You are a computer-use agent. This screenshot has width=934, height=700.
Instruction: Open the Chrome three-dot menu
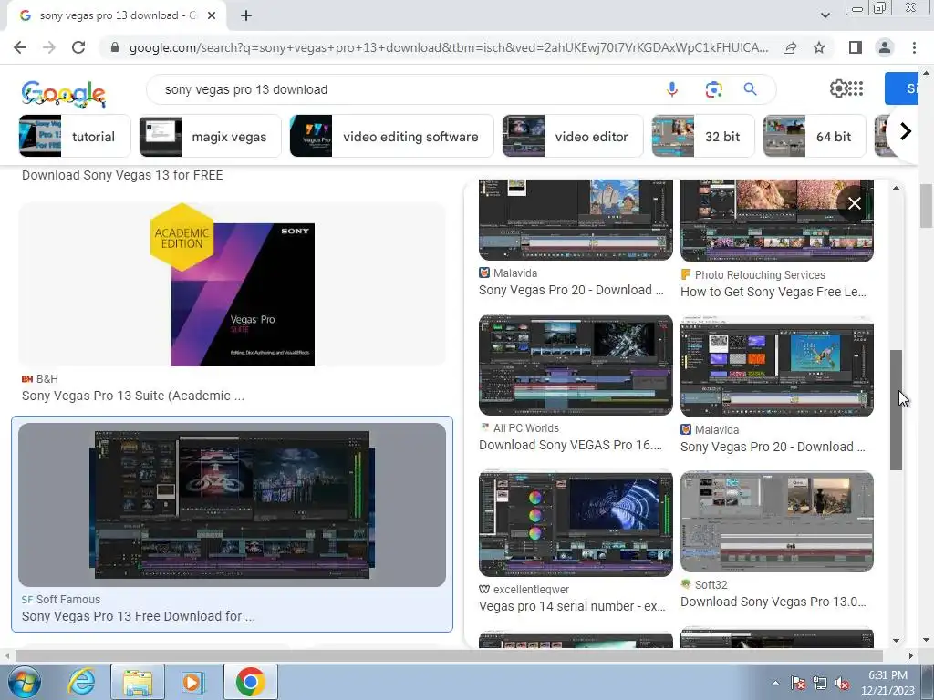(x=914, y=47)
